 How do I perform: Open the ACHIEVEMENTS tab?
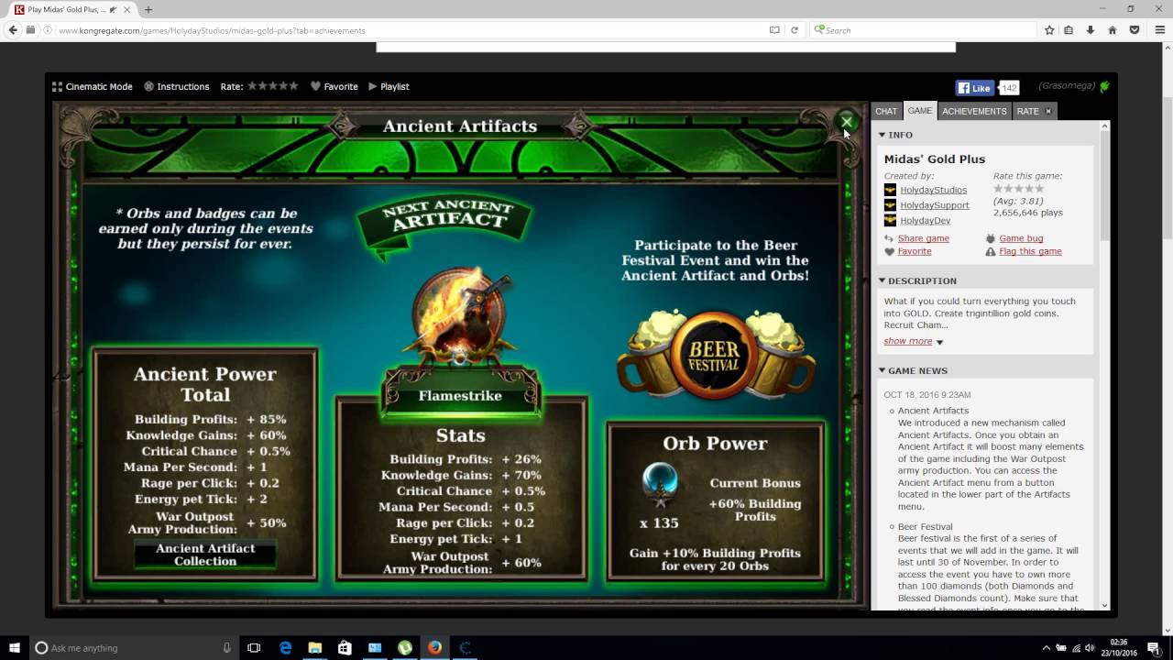coord(974,111)
